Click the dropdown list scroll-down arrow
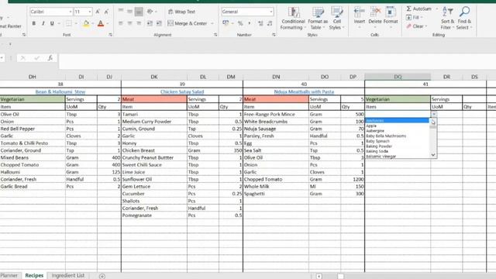This screenshot has width=496, height=279. click(433, 155)
